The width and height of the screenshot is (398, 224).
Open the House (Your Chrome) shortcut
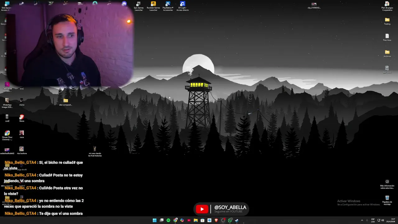pyautogui.click(x=7, y=136)
